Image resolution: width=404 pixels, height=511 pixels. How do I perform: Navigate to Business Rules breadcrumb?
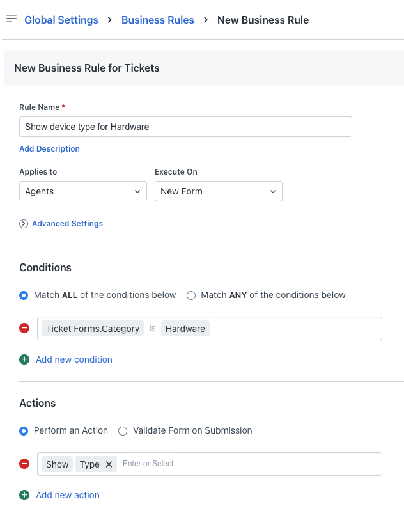tap(157, 20)
